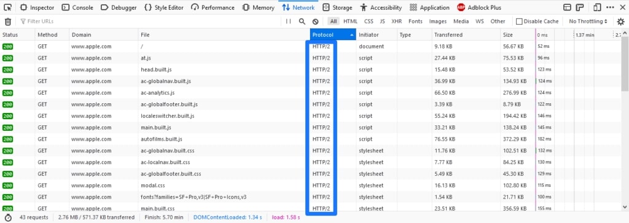Sort by Status column
Viewport: 629px width, 223px height.
click(17, 35)
